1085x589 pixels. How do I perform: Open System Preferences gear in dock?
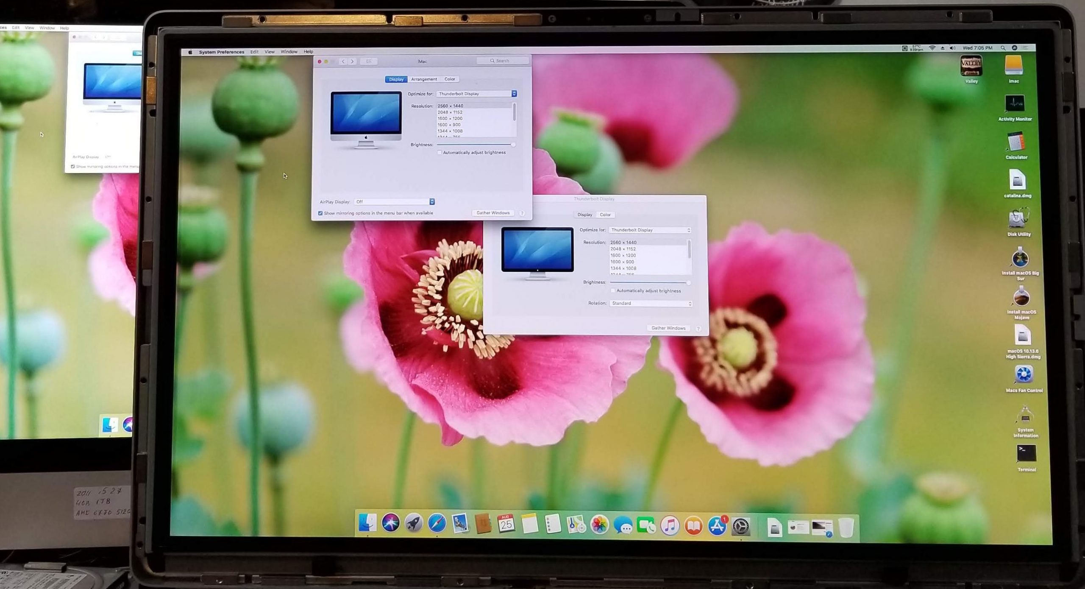tap(741, 527)
